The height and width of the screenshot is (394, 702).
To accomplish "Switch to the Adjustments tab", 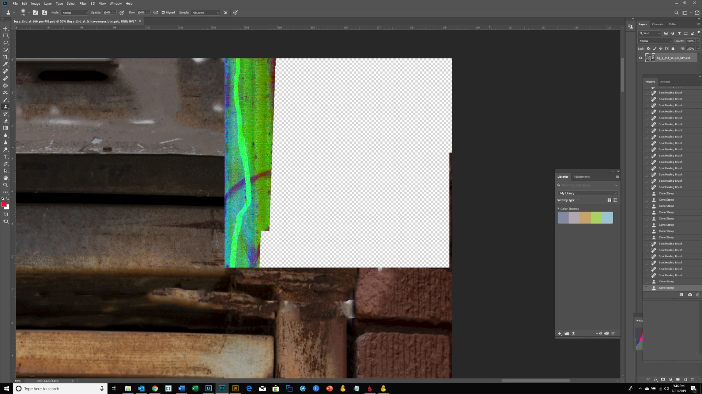I will coord(581,177).
